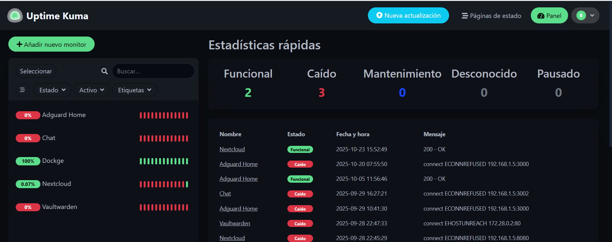The height and width of the screenshot is (242, 612).
Task: Open Adguard Home link dated 2025-10-20
Action: [x=238, y=164]
